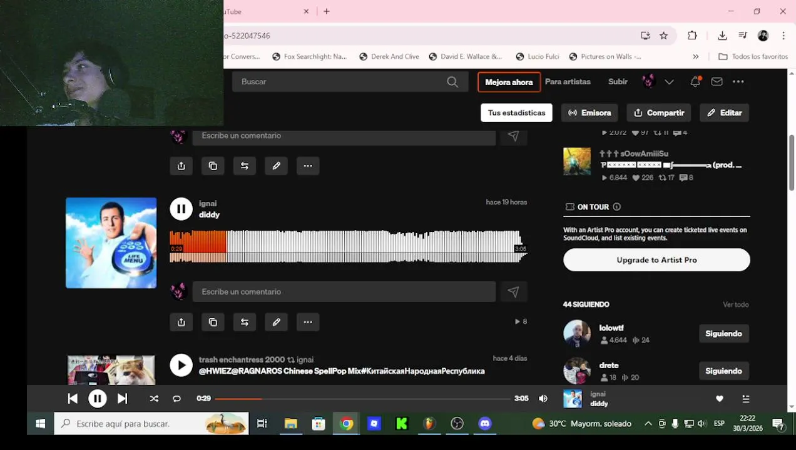
Task: Open File Explorer from the taskbar
Action: (290, 424)
